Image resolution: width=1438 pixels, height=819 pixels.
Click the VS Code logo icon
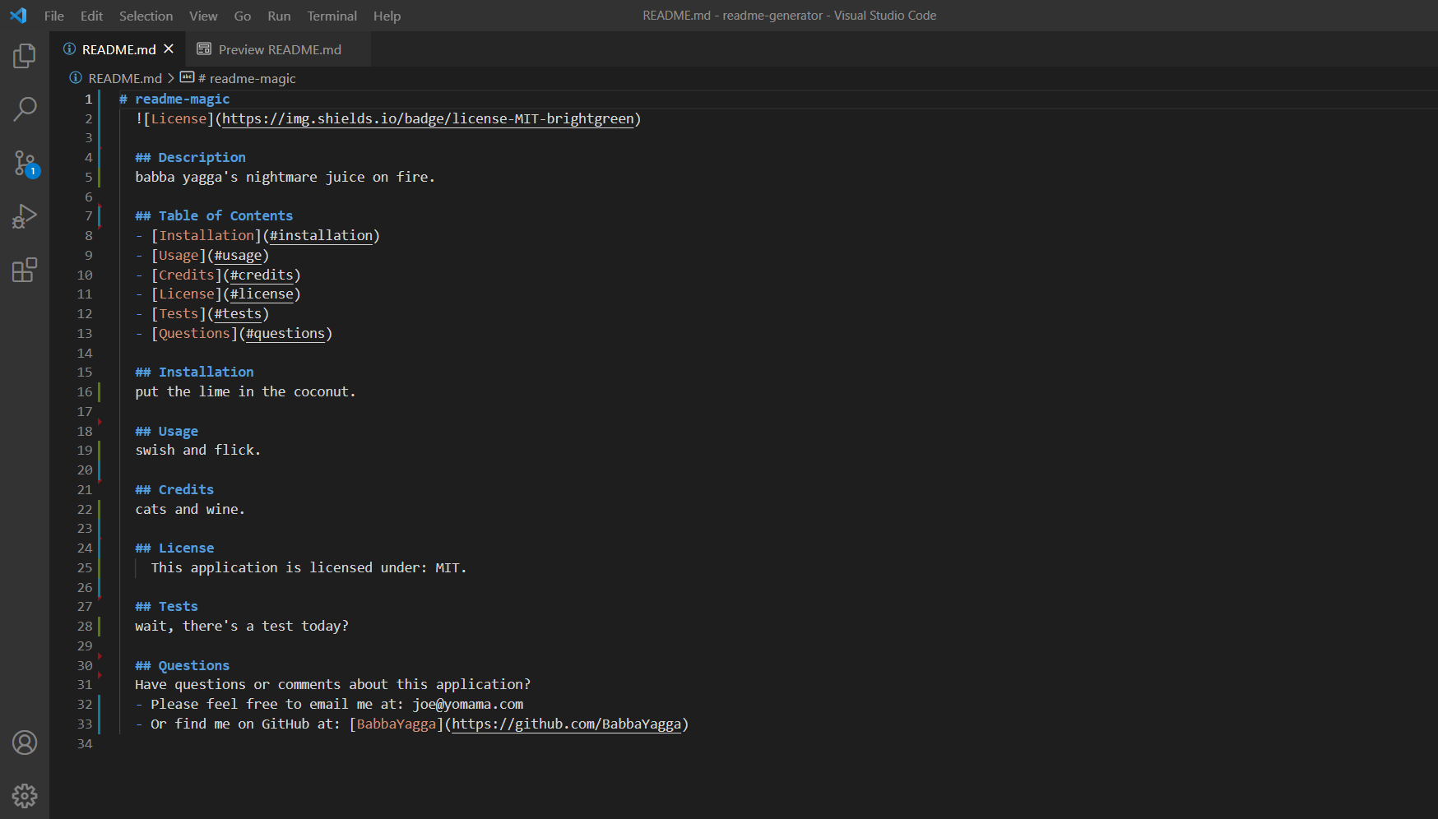(17, 15)
